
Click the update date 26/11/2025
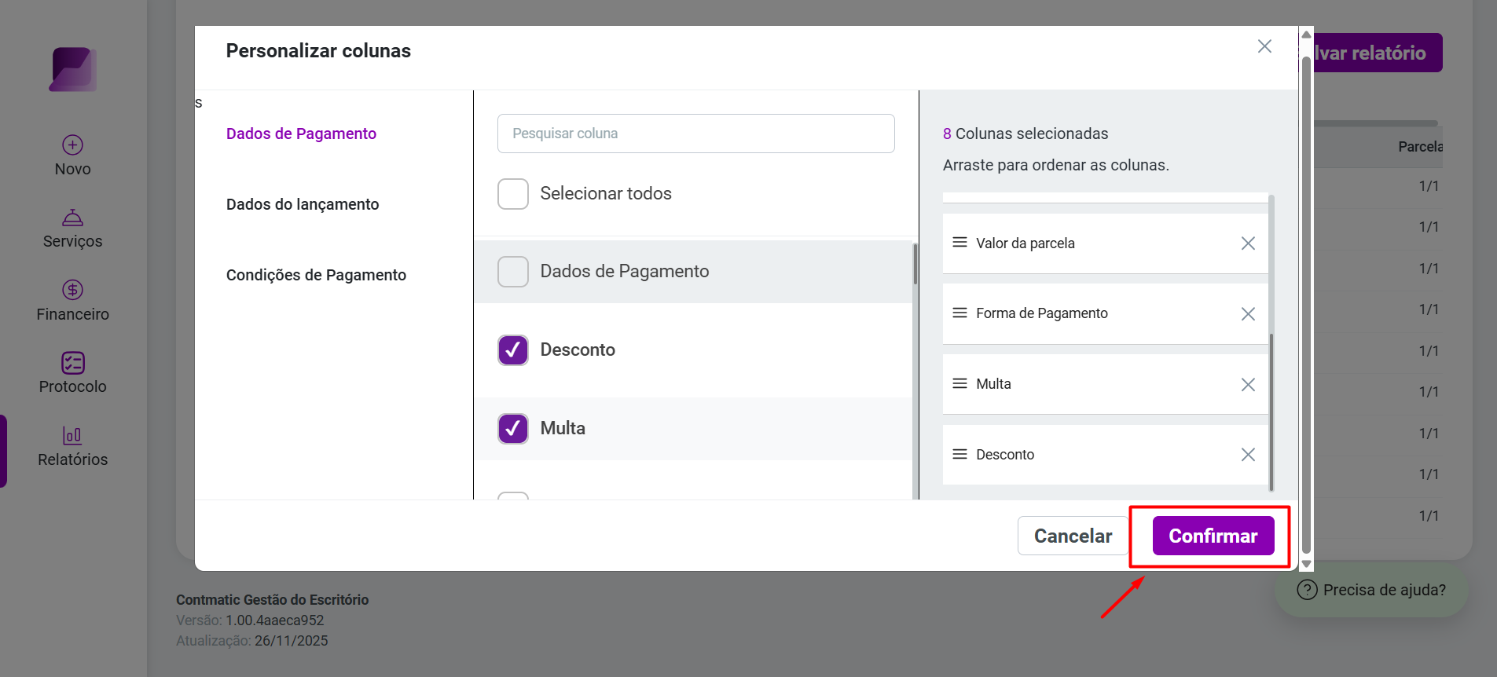(x=292, y=641)
